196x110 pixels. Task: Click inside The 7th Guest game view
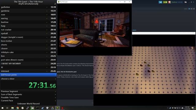(x=94, y=29)
